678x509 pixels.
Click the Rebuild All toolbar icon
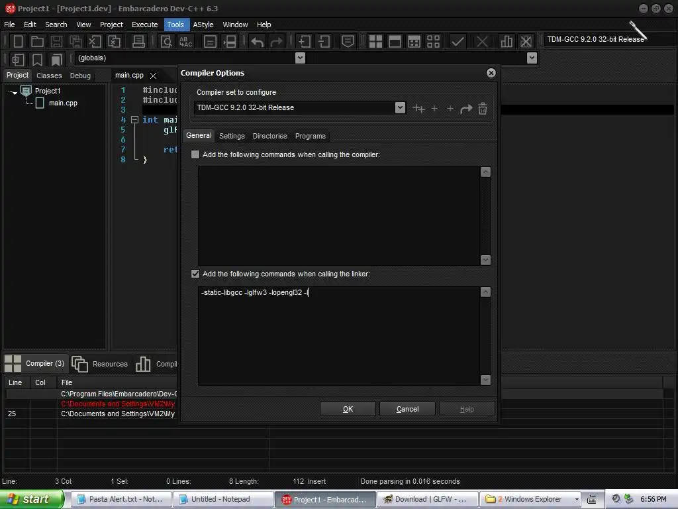coord(433,42)
